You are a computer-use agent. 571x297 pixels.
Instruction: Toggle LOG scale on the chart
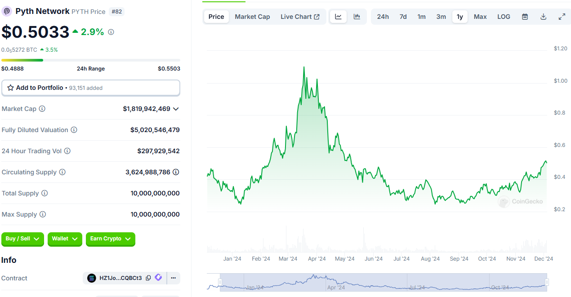coord(504,17)
